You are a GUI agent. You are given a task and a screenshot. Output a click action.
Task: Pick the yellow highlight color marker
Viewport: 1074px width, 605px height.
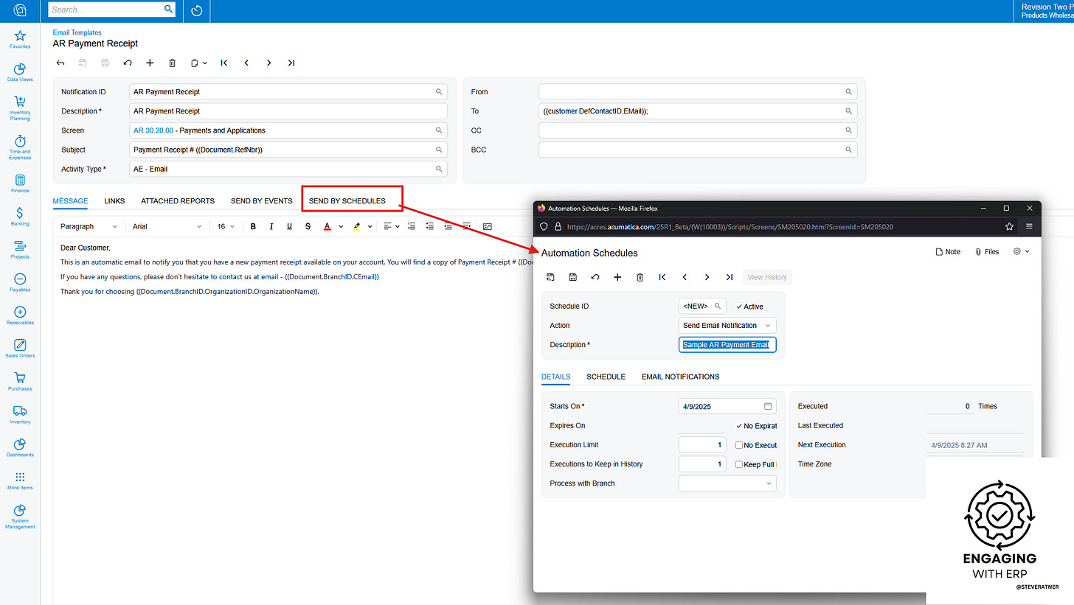coord(357,227)
